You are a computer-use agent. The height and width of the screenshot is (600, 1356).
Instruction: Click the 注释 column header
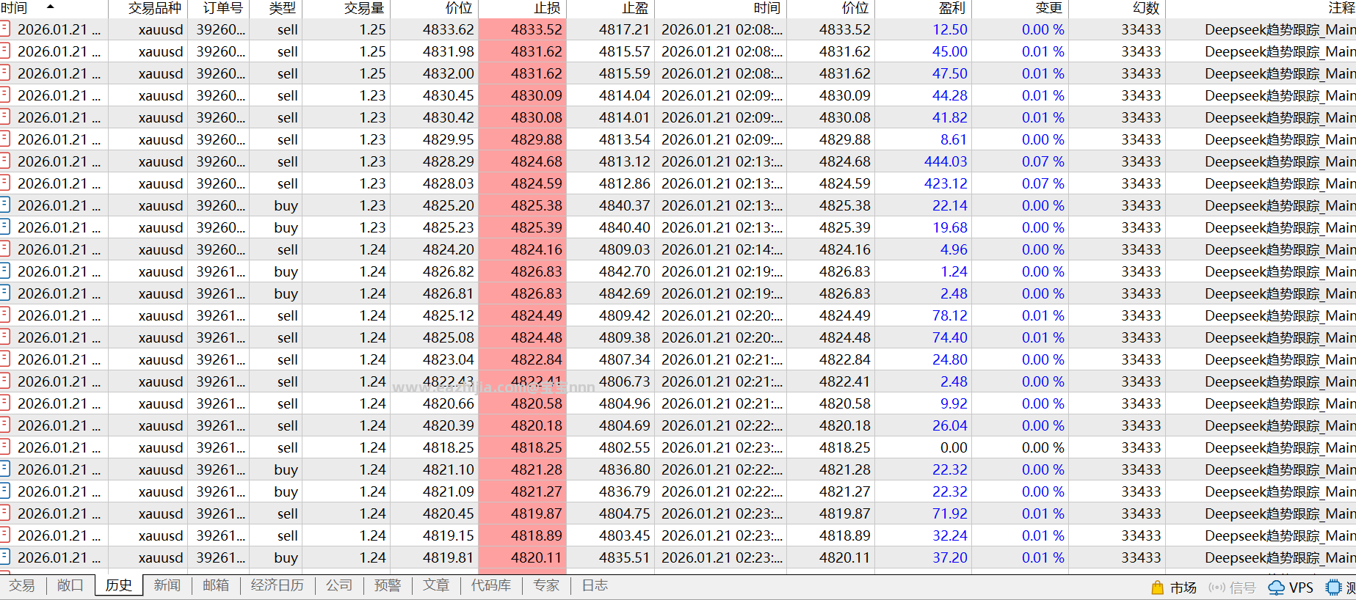point(1261,8)
